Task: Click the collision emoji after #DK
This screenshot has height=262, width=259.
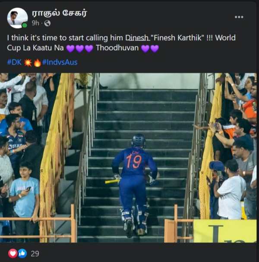Action: click(x=28, y=62)
